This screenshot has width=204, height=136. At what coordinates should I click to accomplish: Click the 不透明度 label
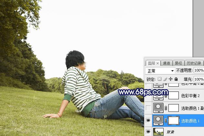(x=184, y=70)
